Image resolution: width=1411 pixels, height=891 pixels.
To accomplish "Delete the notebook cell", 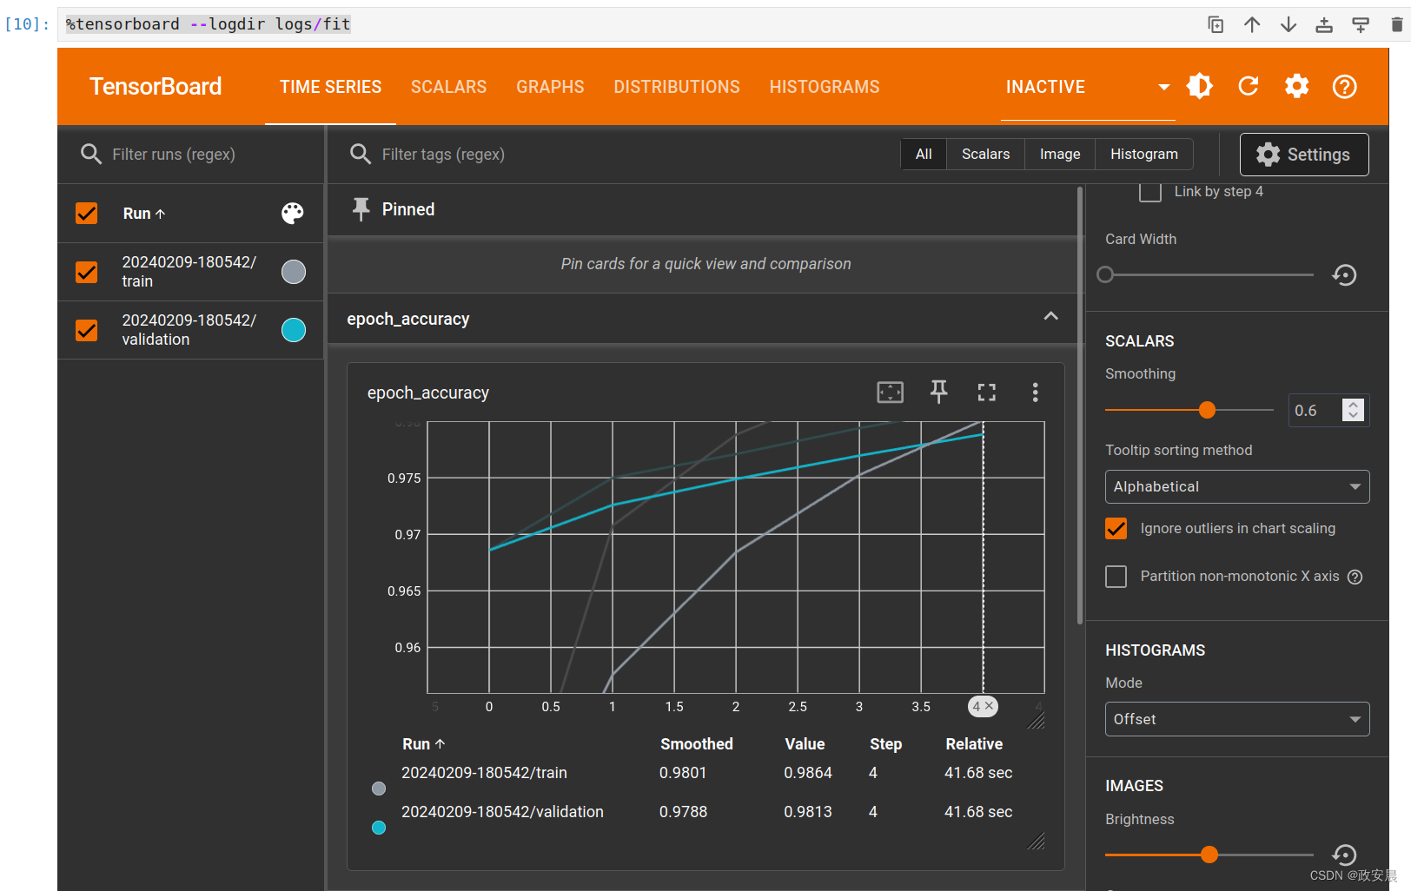I will (1397, 24).
